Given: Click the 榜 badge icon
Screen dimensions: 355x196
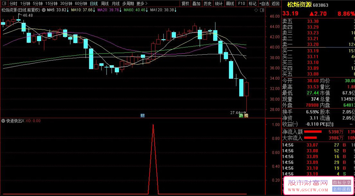Looking at the screenshot, I should click(246, 116).
